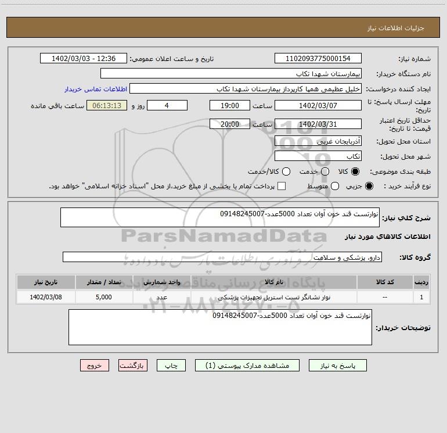Click the province field آذربایجان غربی
The image size is (447, 433).
[x=318, y=141]
